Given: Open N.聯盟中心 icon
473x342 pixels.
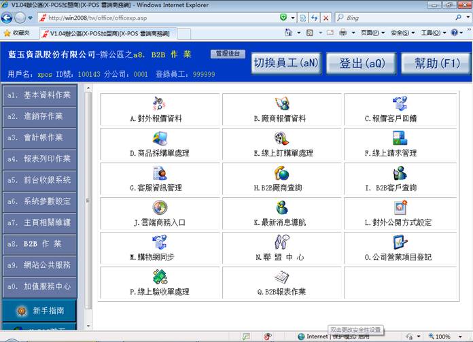Looking at the screenshot, I should (281, 242).
